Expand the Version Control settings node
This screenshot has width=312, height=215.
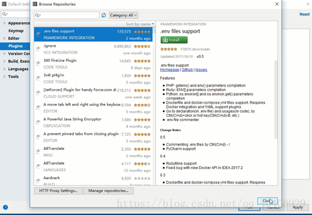[5, 53]
